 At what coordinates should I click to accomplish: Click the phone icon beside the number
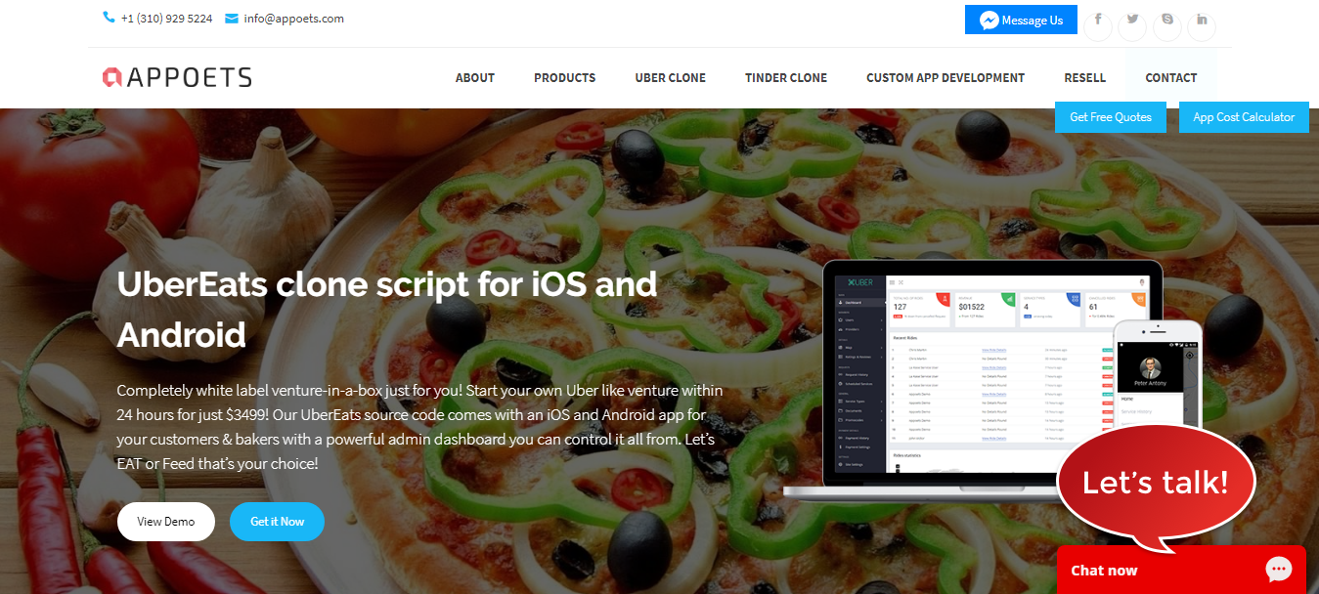coord(109,18)
